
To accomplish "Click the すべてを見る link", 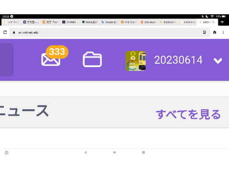I will [x=188, y=114].
